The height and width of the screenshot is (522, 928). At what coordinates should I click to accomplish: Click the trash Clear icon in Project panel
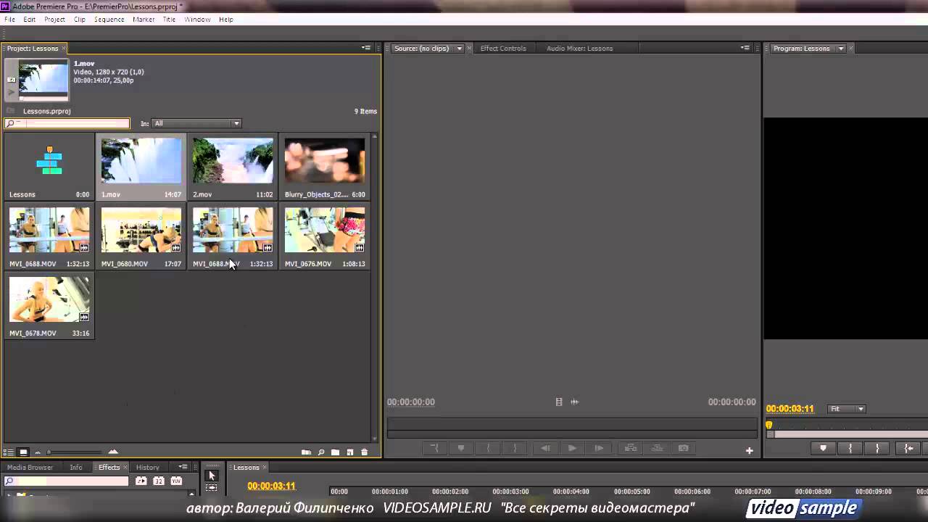click(364, 452)
